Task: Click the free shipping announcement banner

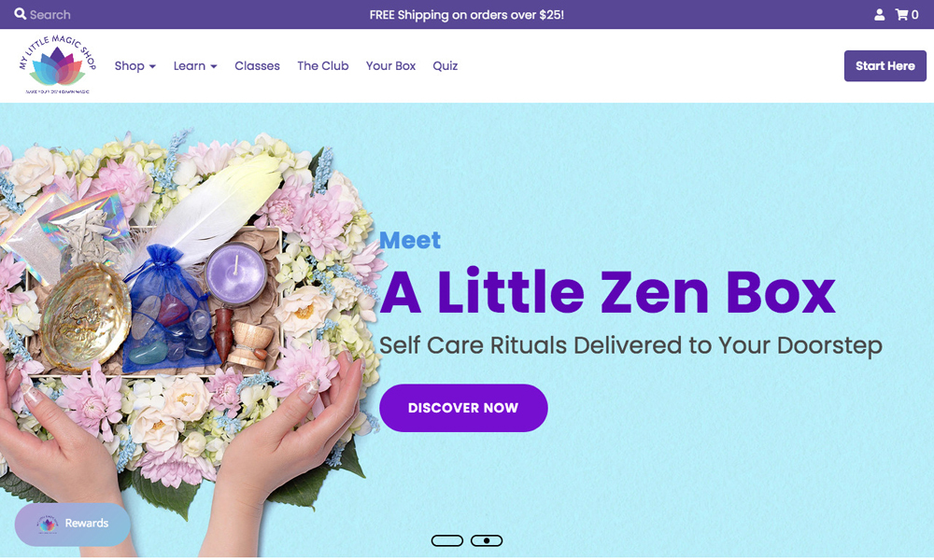Action: click(x=466, y=14)
